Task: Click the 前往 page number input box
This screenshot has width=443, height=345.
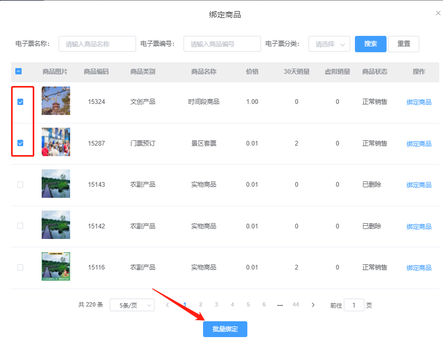Action: tap(353, 305)
